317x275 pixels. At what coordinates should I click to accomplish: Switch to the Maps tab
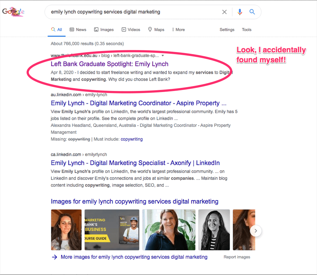coord(156,30)
